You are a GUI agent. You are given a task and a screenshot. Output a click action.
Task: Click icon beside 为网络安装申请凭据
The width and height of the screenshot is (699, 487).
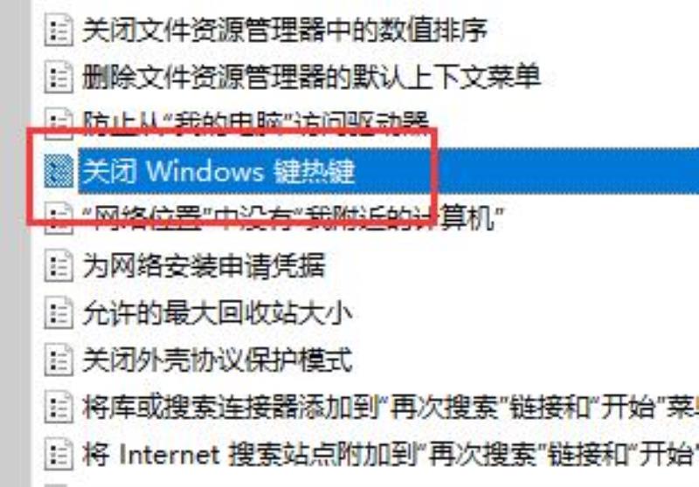pyautogui.click(x=59, y=266)
